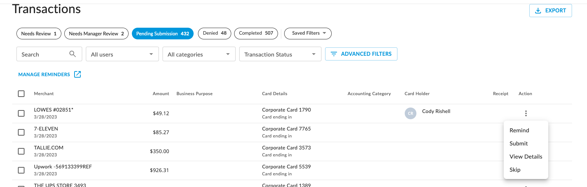587x187 pixels.
Task: Open the All users dropdown
Action: tap(122, 54)
